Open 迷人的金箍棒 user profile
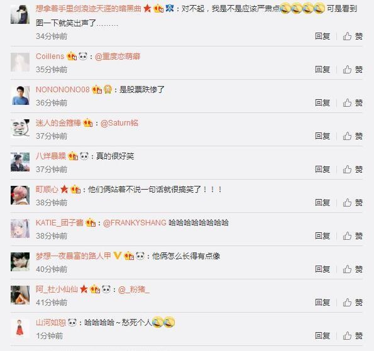This screenshot has height=351, width=374. point(58,123)
